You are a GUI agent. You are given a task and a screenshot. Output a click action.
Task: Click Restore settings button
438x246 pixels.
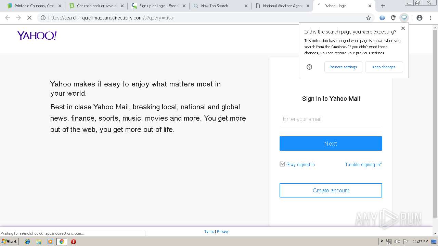tap(343, 67)
